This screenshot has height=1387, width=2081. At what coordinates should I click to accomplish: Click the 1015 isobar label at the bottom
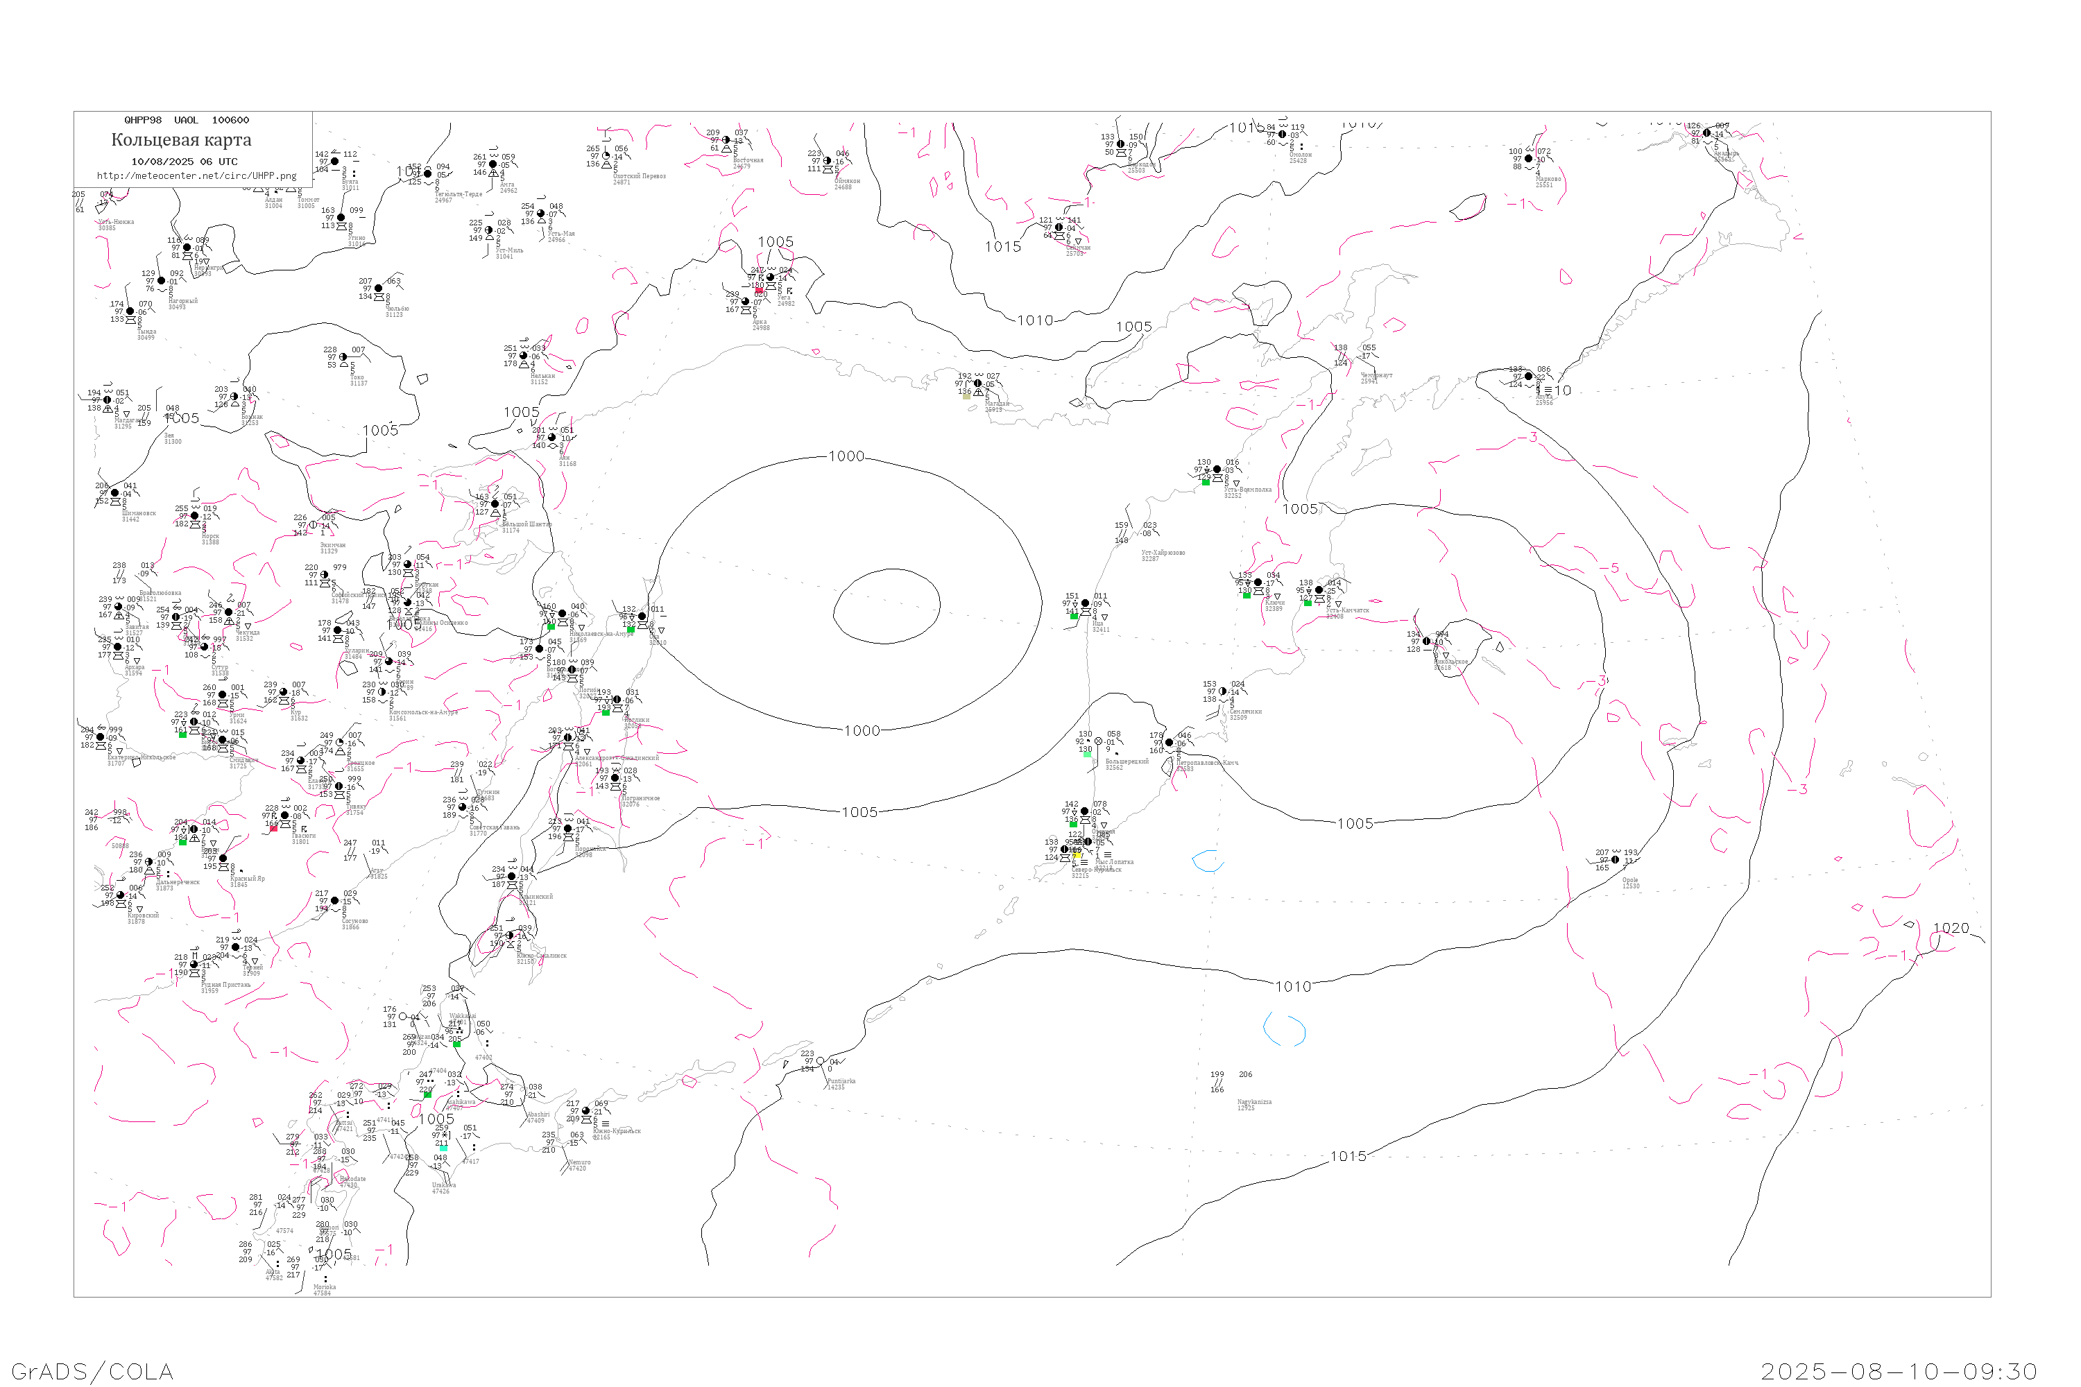coord(1348,1156)
